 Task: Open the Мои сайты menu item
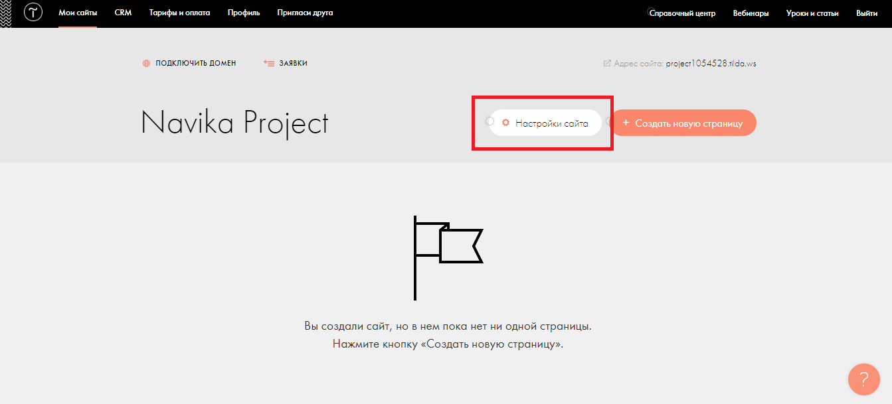[x=78, y=13]
